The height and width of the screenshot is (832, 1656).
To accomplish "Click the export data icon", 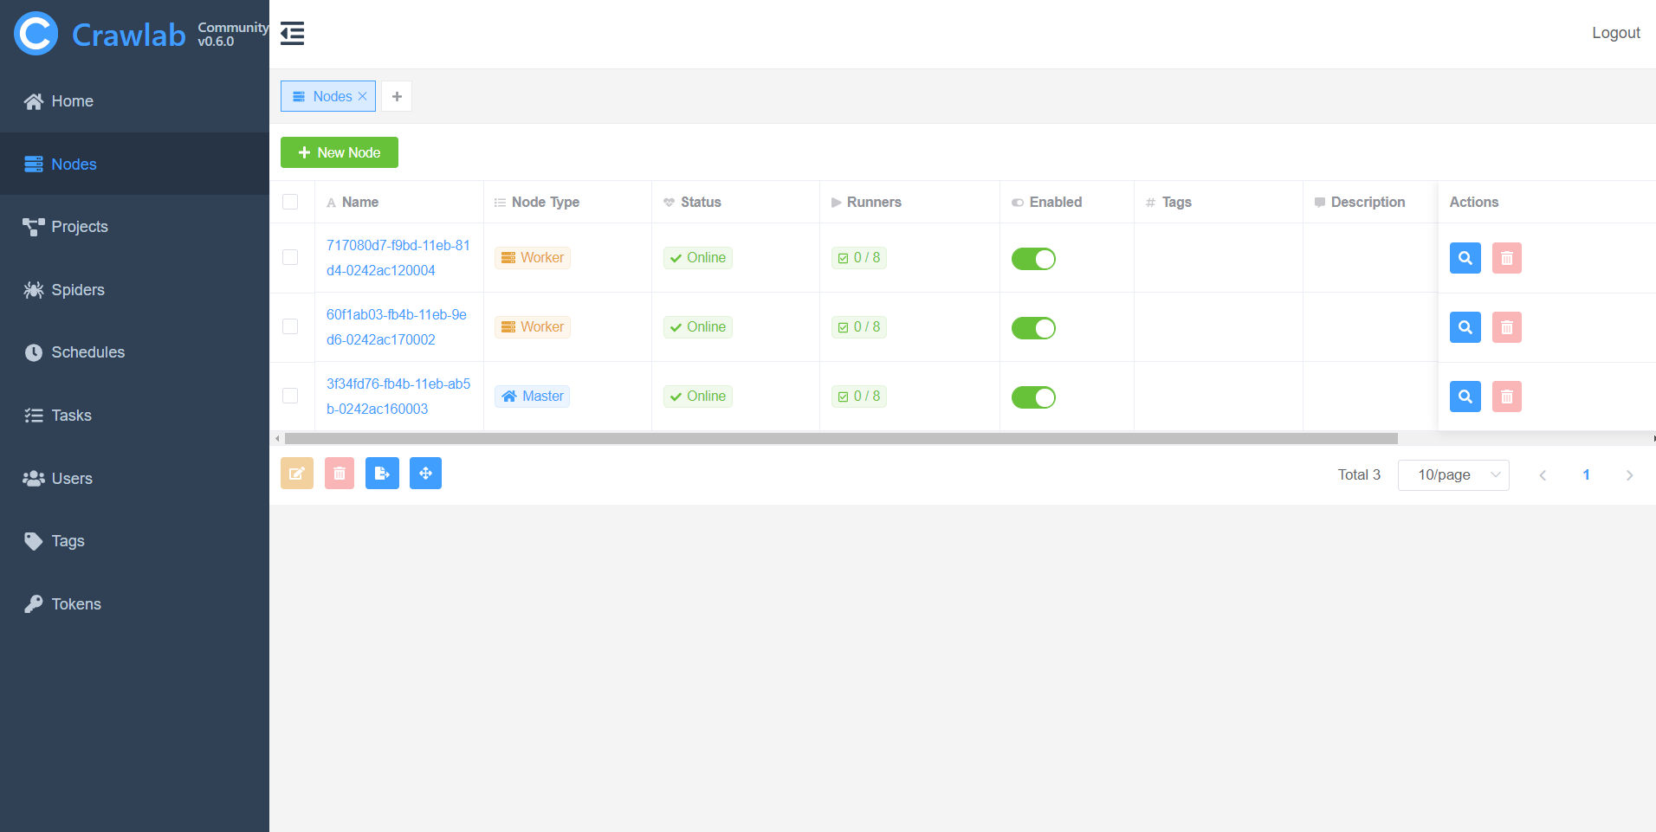I will pyautogui.click(x=382, y=473).
